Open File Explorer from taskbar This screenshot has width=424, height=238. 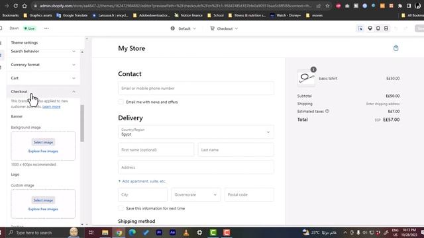[x=105, y=232]
